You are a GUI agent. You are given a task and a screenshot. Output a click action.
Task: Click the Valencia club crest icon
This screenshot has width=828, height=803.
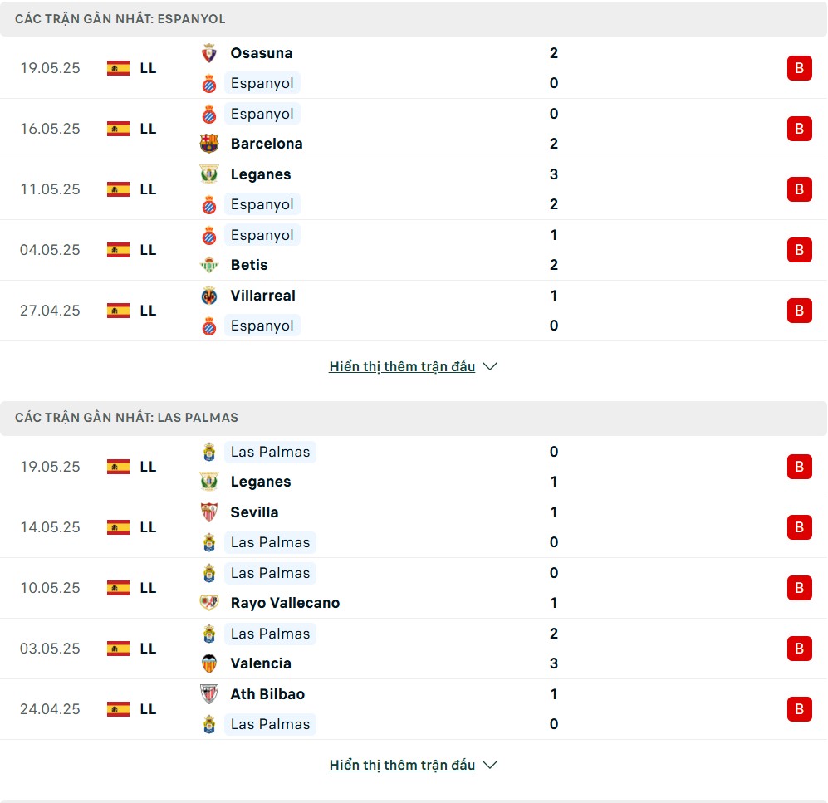pos(209,663)
